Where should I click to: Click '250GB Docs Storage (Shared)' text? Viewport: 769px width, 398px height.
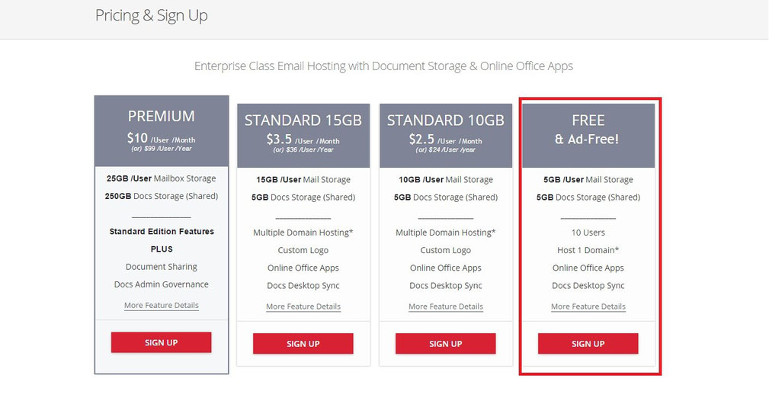click(162, 196)
